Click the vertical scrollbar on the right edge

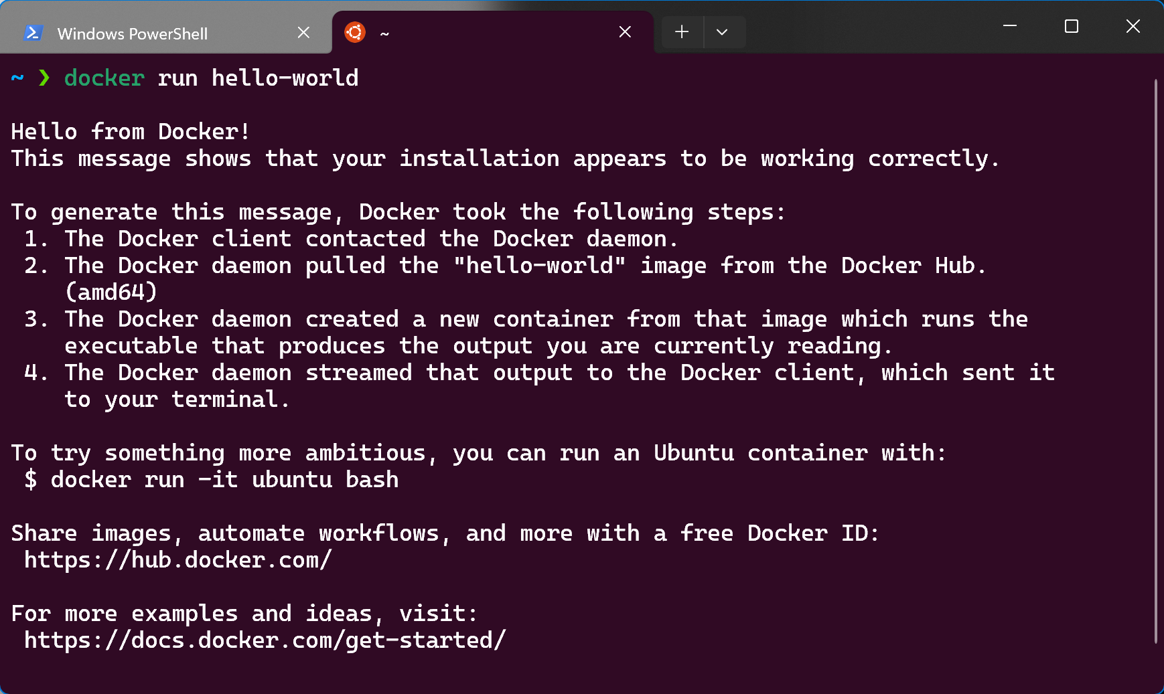tap(1156, 361)
